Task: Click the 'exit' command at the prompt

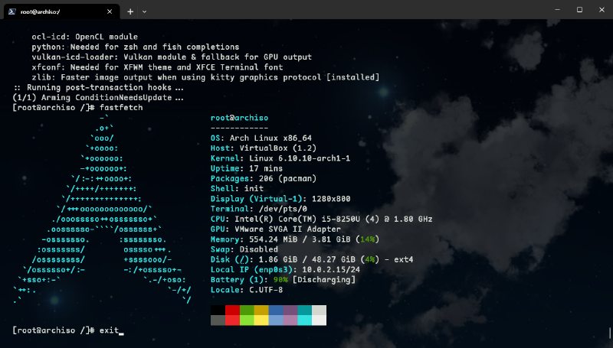Action: (109, 330)
